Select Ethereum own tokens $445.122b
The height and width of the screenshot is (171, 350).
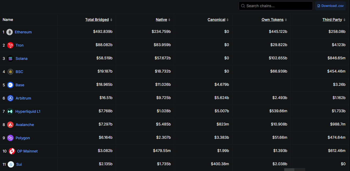click(278, 31)
